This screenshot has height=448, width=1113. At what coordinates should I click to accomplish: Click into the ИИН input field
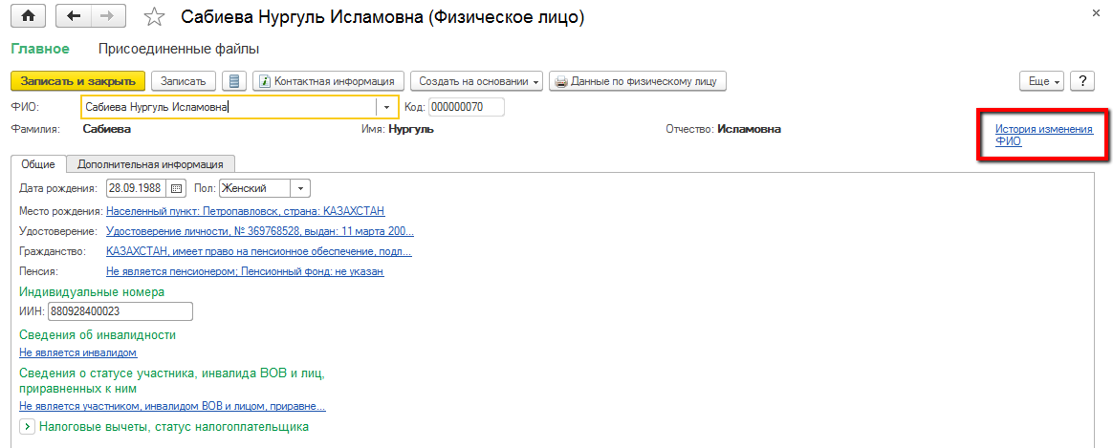click(119, 311)
